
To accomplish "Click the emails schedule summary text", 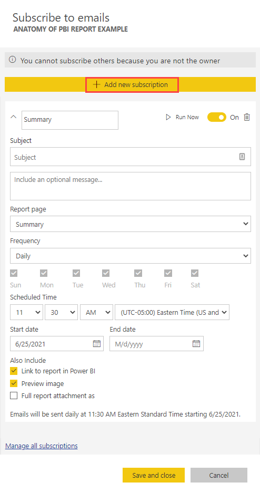I will (x=125, y=414).
